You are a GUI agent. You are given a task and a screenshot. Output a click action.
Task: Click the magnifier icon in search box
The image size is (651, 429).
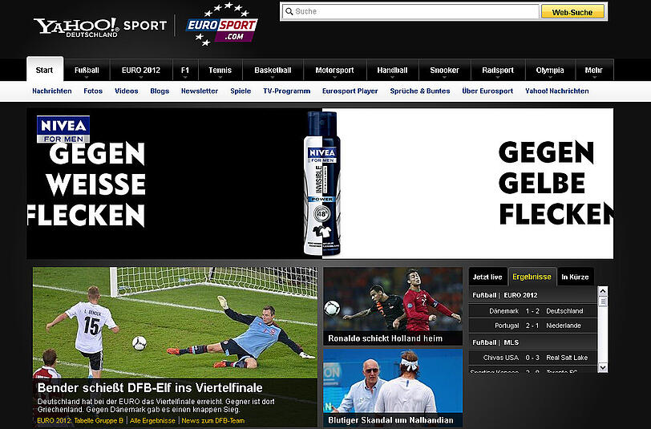pos(289,12)
